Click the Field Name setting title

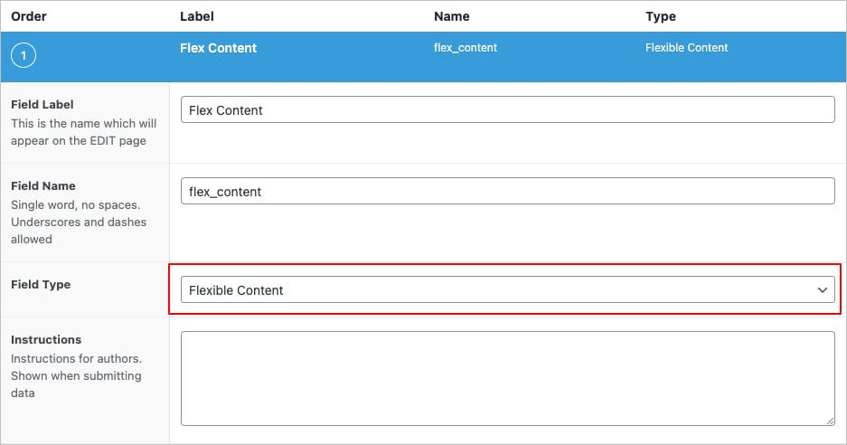point(43,185)
